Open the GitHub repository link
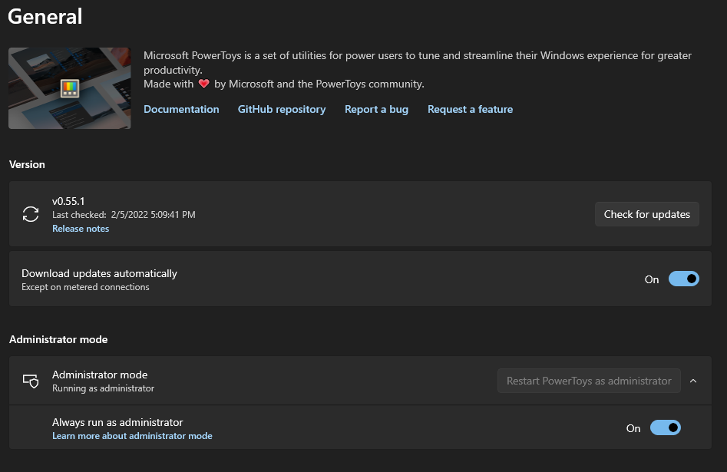The height and width of the screenshot is (472, 727). [x=282, y=110]
